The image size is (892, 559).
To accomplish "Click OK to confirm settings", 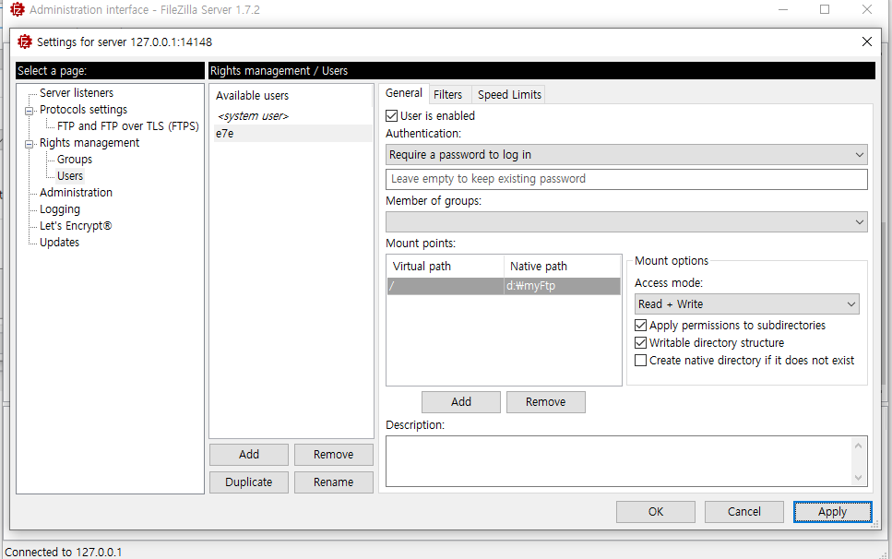I will point(655,512).
